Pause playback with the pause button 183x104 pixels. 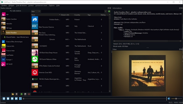tap(4, 99)
